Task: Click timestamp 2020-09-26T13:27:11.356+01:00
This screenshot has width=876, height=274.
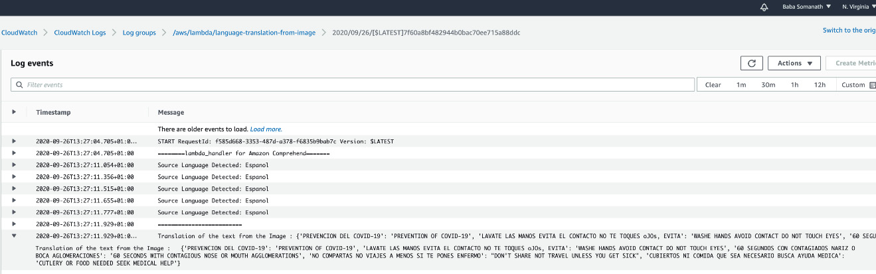Action: click(x=85, y=177)
